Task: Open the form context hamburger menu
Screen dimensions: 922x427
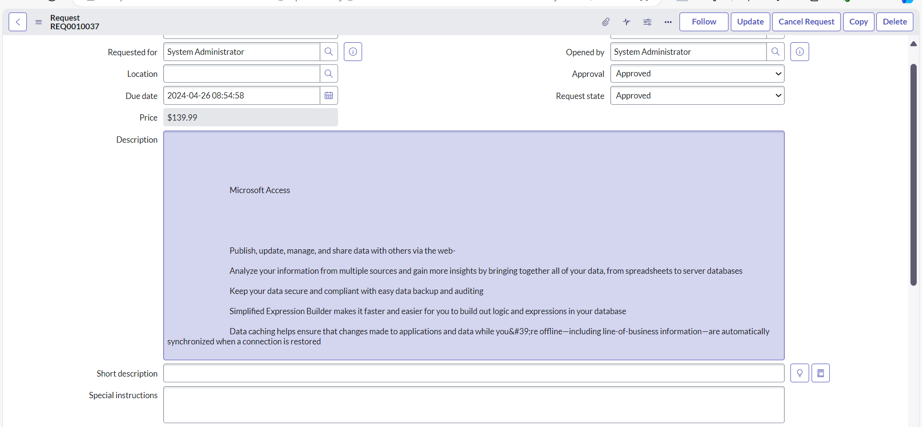Action: [x=38, y=22]
